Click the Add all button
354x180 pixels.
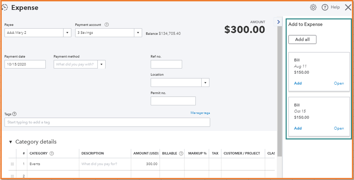click(x=302, y=40)
